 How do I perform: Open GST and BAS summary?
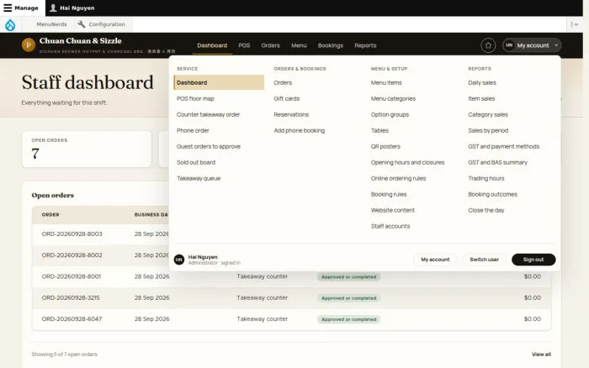coord(498,162)
